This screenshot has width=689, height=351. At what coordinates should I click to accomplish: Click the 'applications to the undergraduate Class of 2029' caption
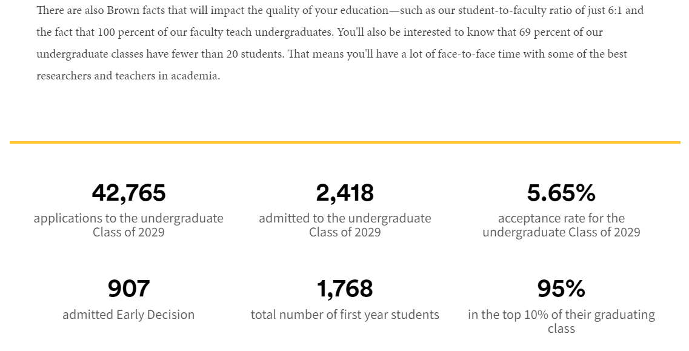click(128, 225)
